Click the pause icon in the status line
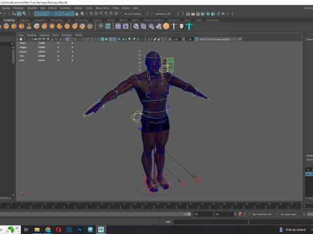Viewport: 313px width, 234px height. coord(223,14)
